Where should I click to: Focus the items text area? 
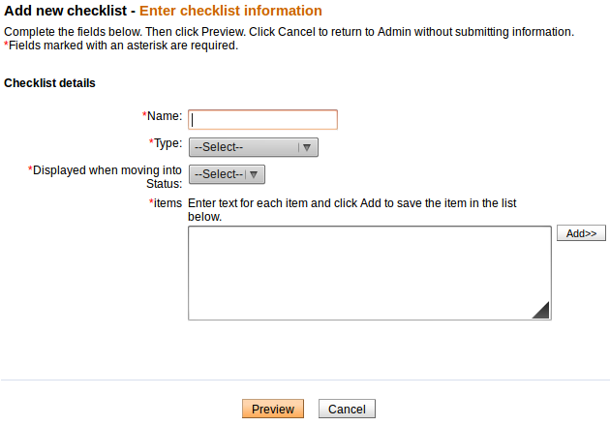pos(369,273)
